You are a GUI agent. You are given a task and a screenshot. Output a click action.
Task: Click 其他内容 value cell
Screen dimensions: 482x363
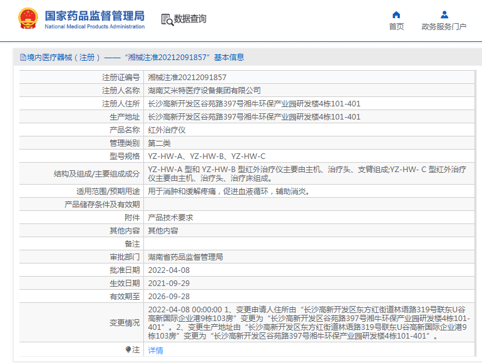pos(163,231)
